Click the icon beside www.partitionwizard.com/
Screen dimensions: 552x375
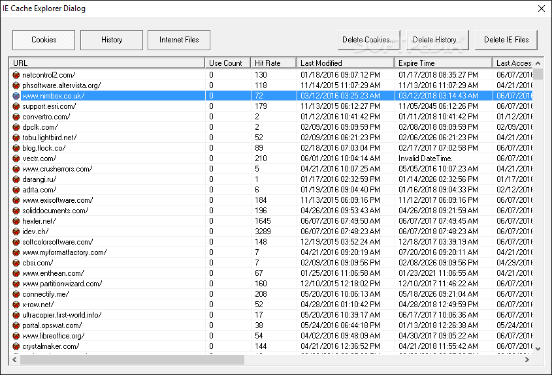[x=16, y=284]
